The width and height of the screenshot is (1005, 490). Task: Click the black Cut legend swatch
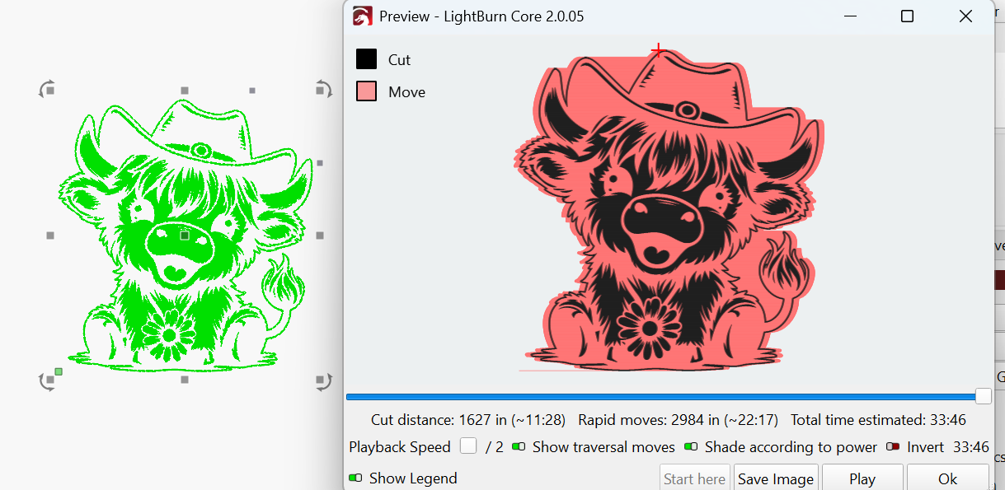click(x=366, y=59)
